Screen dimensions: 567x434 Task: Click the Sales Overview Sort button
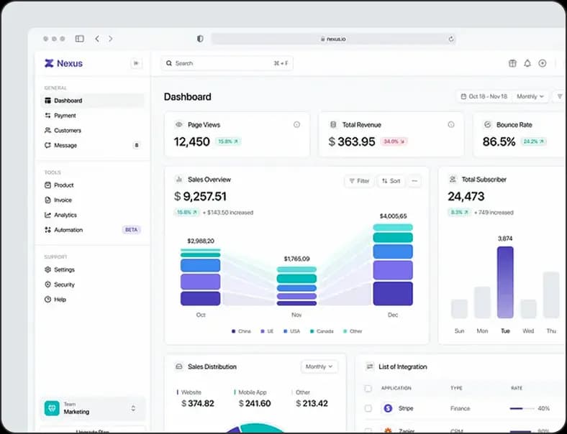click(x=391, y=181)
